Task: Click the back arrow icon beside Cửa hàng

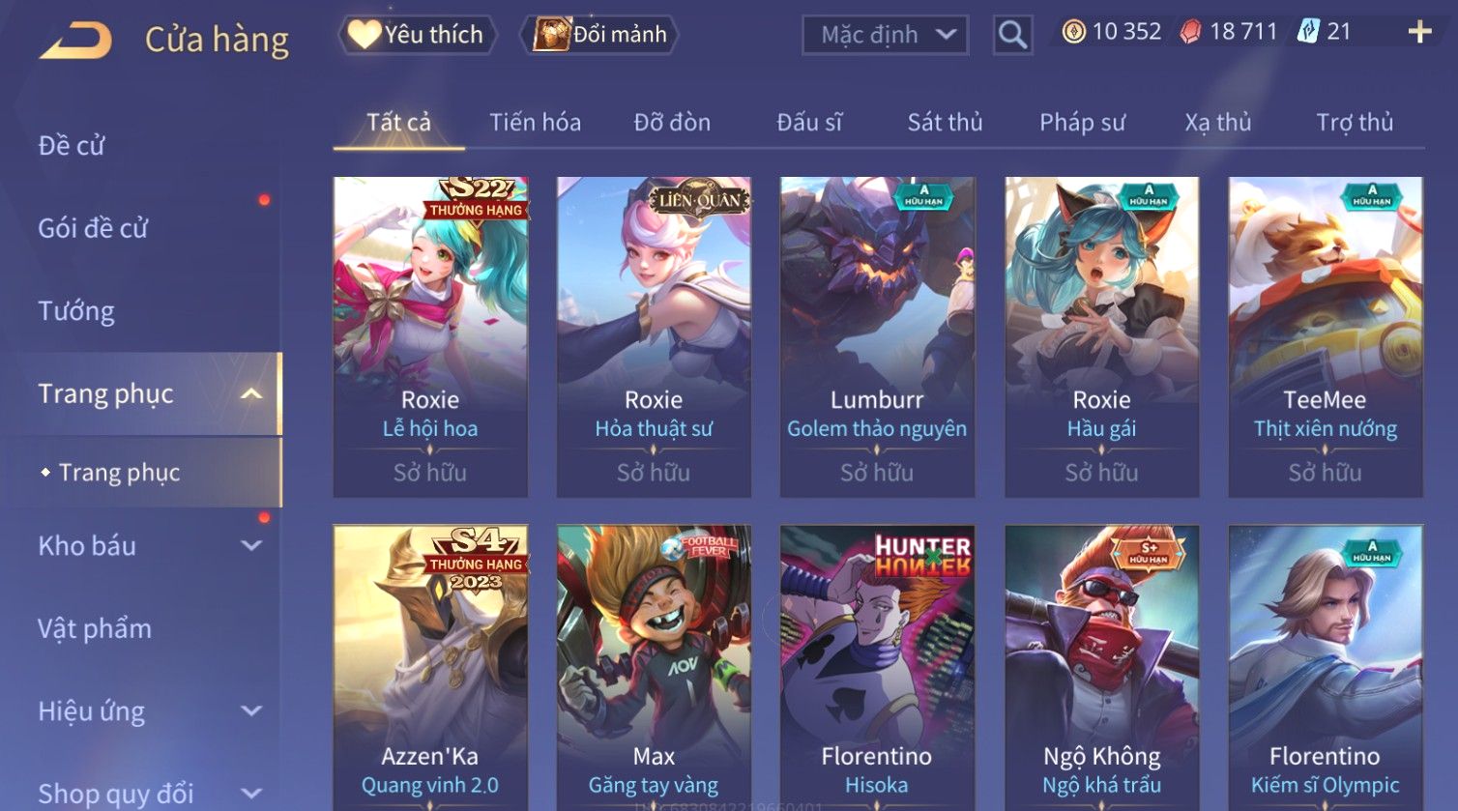Action: point(75,40)
